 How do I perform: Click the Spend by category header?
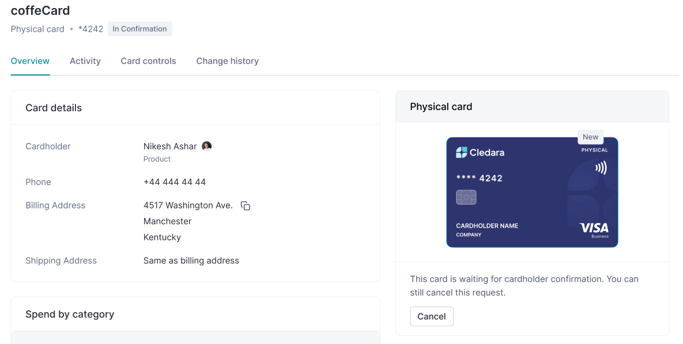70,314
